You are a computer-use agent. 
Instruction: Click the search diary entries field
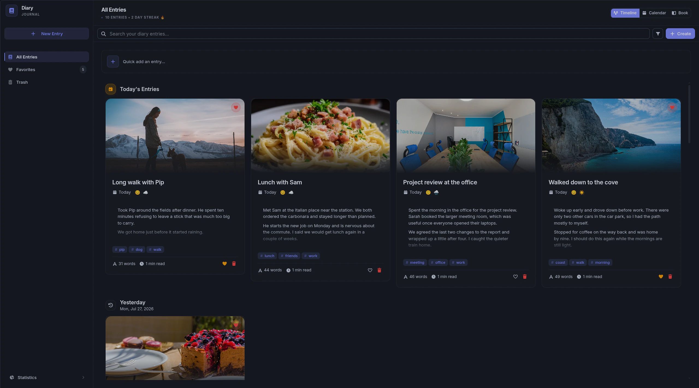373,34
